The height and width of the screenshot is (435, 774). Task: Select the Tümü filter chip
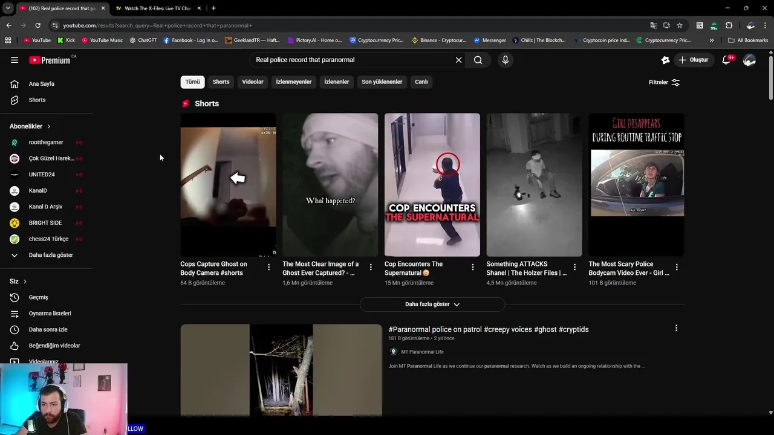pos(192,82)
